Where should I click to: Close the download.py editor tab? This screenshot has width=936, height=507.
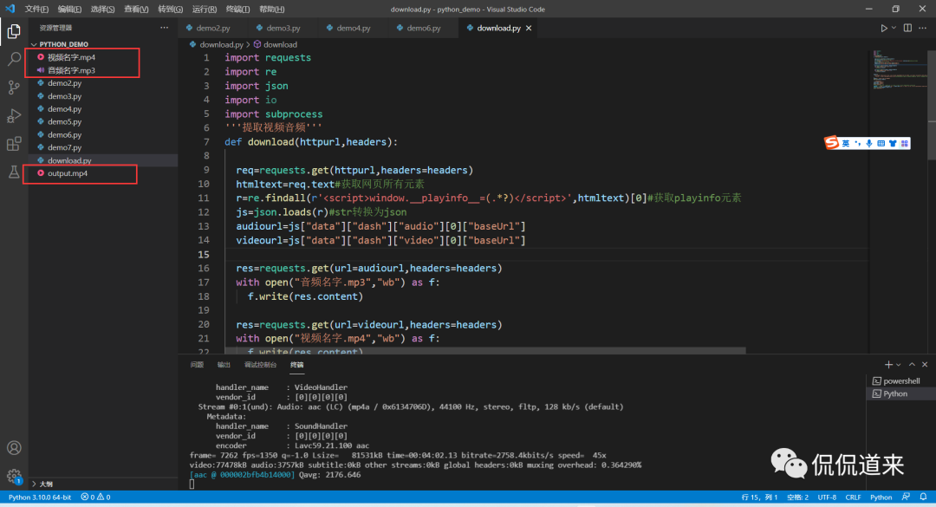point(529,28)
